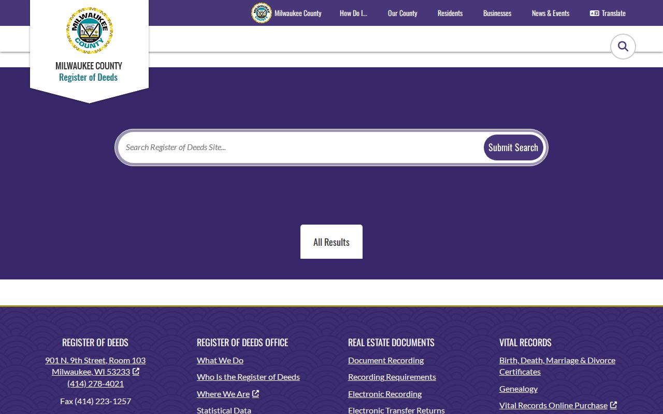Open the News & Events menu
Screen dimensions: 663x414
pyautogui.click(x=551, y=13)
